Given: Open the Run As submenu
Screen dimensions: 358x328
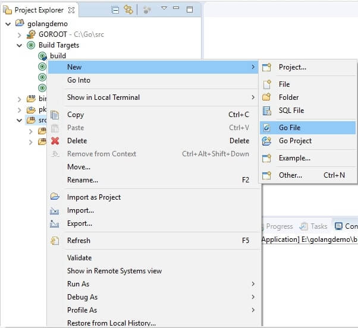Looking at the screenshot, I should coord(78,284).
